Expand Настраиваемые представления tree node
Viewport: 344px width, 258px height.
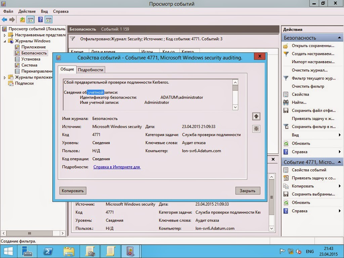(x=5, y=35)
